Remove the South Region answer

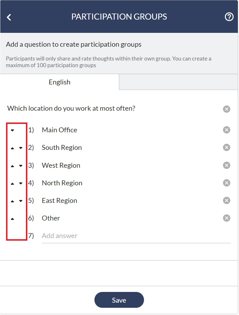coord(227,148)
